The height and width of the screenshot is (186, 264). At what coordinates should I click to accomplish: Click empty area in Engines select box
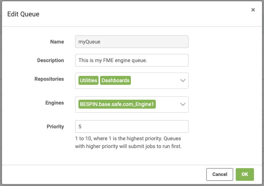pyautogui.click(x=168, y=104)
